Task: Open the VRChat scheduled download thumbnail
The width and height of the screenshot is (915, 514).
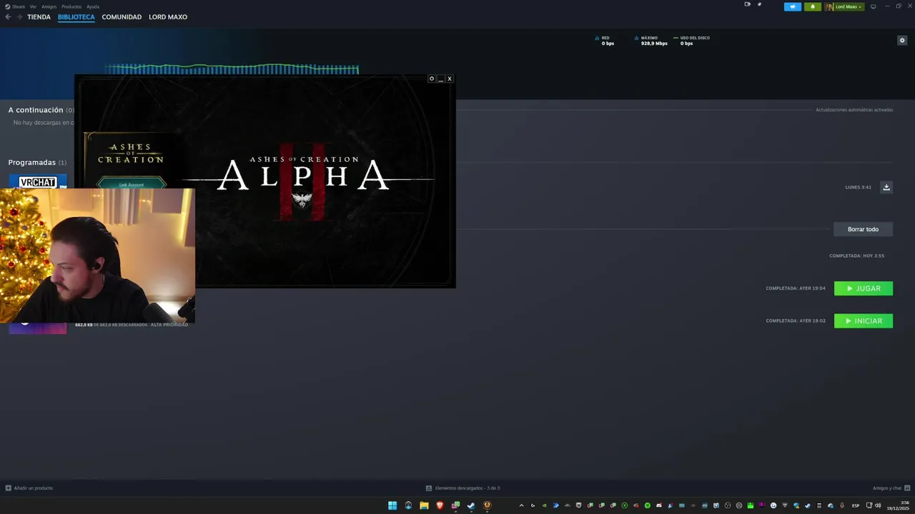Action: [x=38, y=181]
